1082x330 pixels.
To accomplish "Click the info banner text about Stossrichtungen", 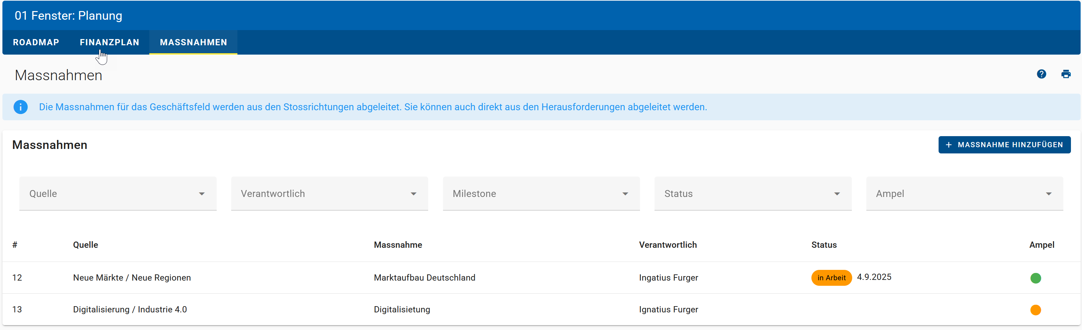I will pos(373,107).
